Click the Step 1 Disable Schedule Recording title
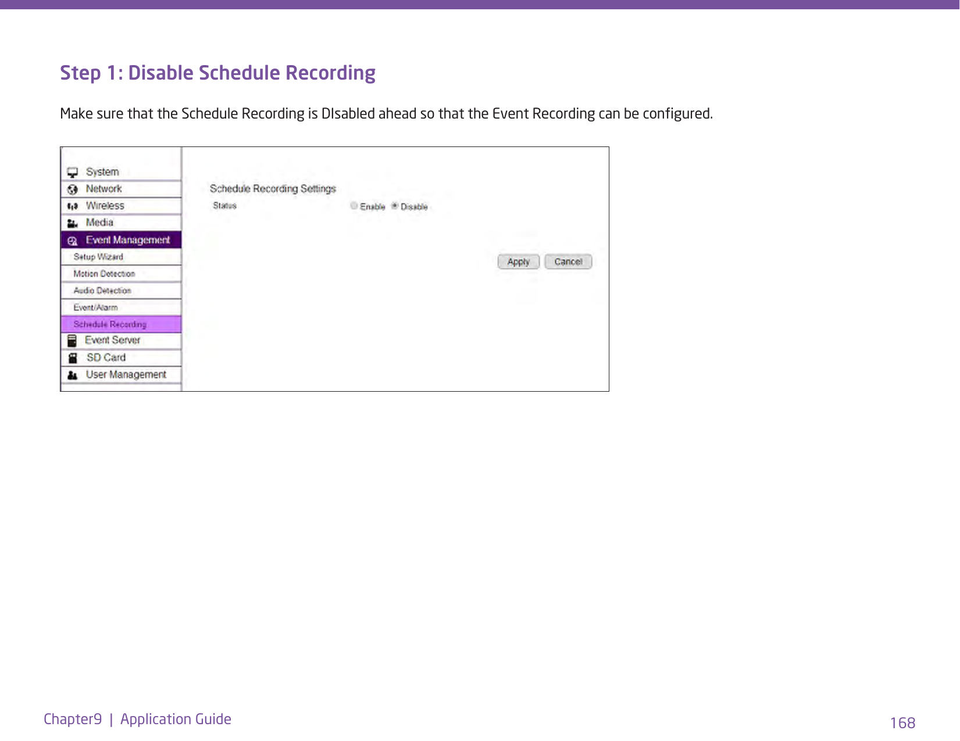 [218, 73]
